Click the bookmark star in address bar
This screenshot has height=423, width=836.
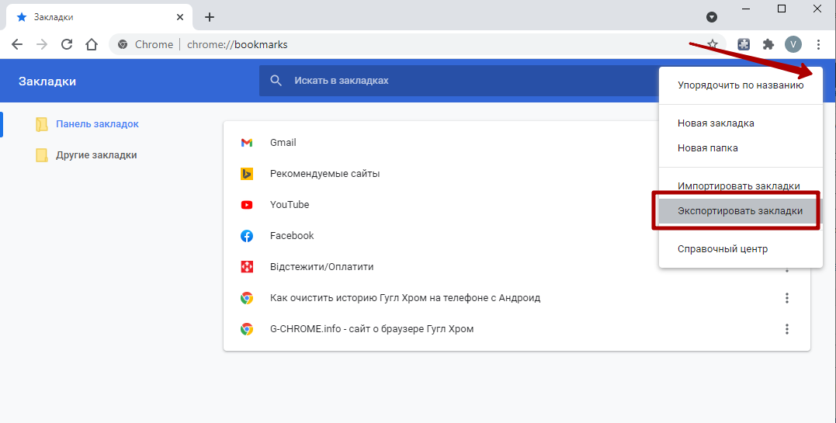point(712,44)
